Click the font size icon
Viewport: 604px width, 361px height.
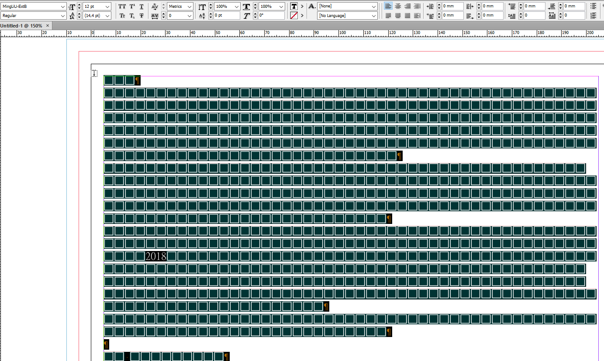(x=72, y=7)
